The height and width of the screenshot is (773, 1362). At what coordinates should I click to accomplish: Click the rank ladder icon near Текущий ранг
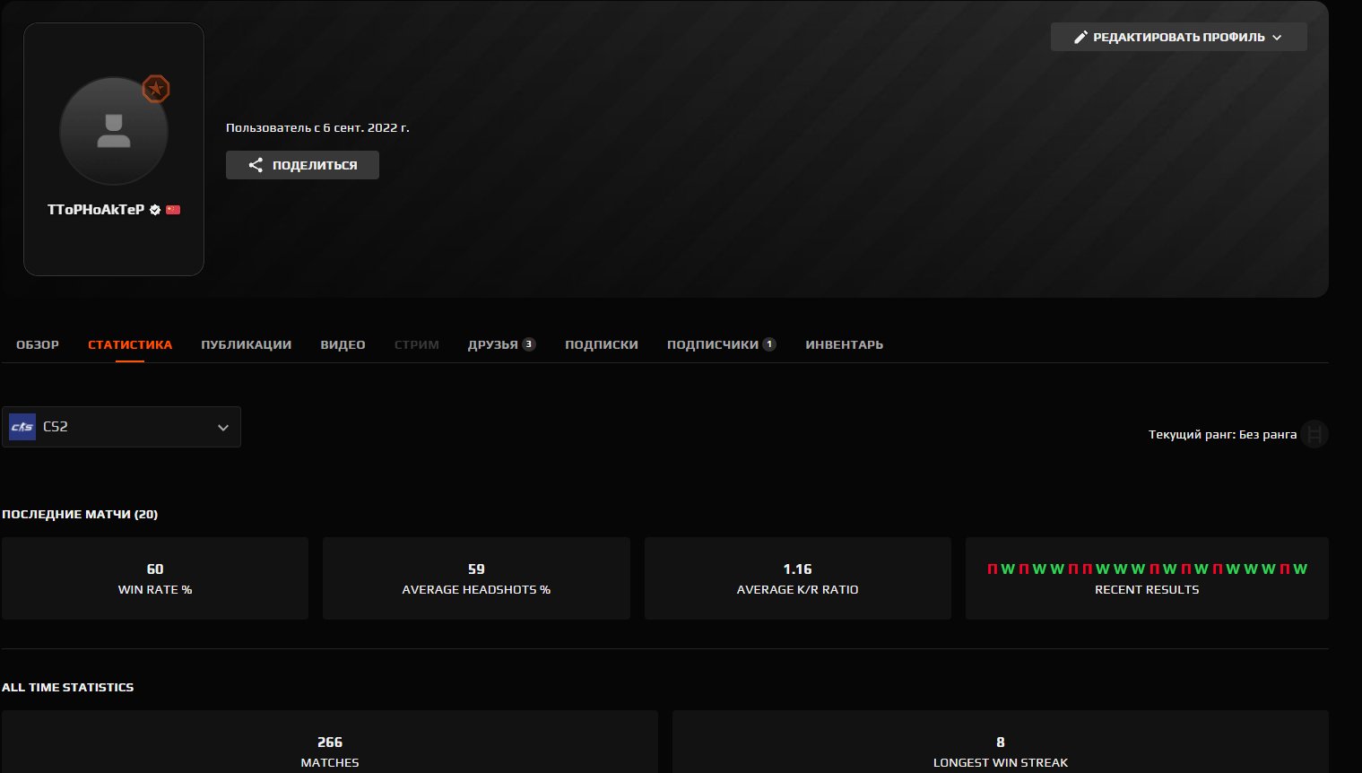point(1315,434)
